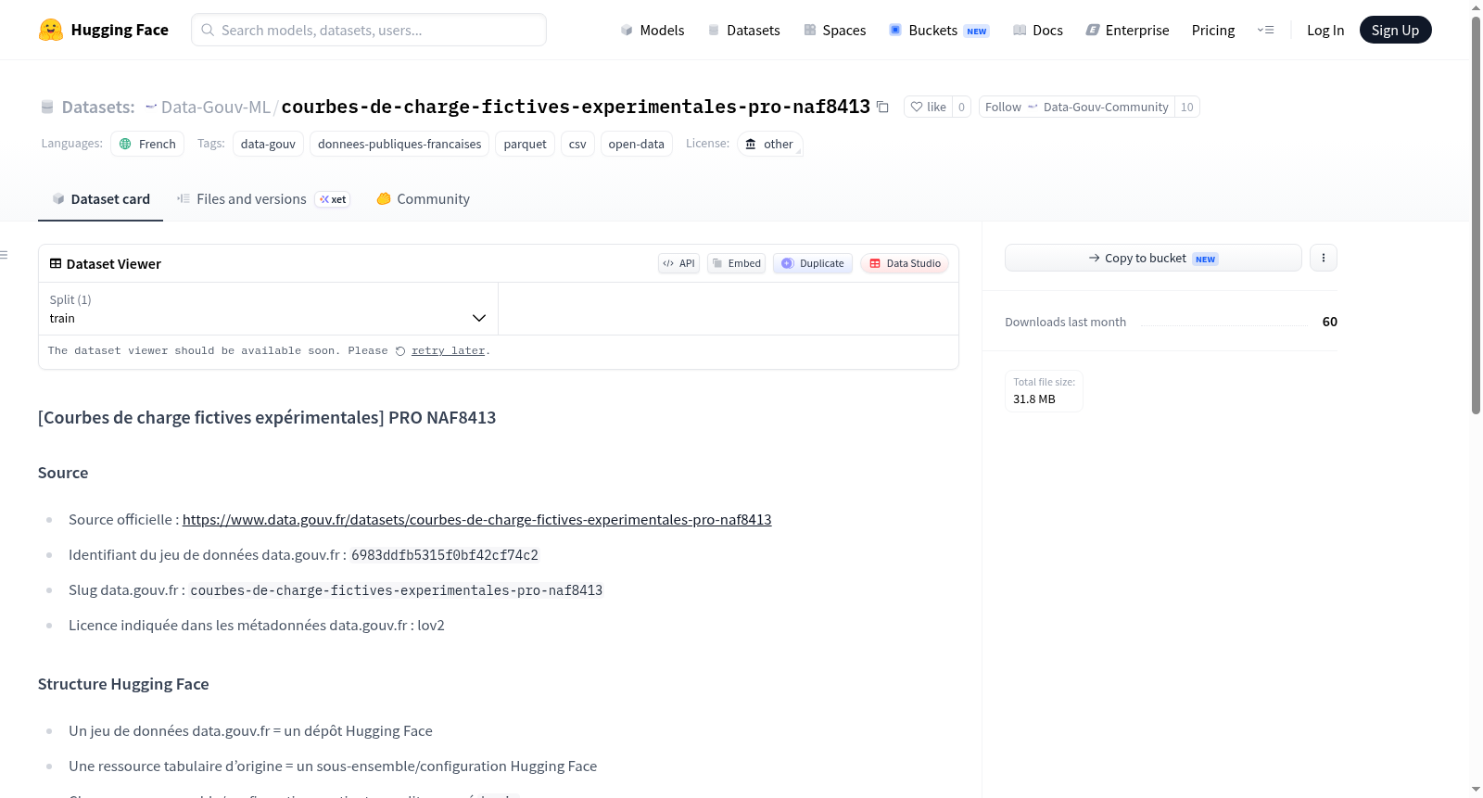Expand the additional navigation menu icon
Image resolution: width=1483 pixels, height=798 pixels.
(x=1265, y=31)
